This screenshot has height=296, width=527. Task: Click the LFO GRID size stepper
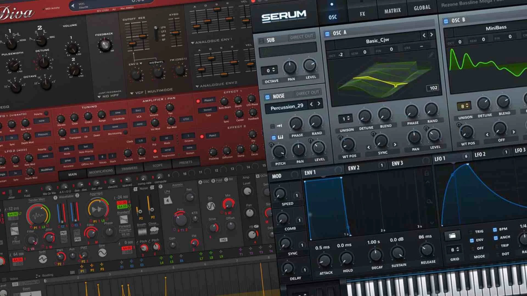tap(458, 249)
